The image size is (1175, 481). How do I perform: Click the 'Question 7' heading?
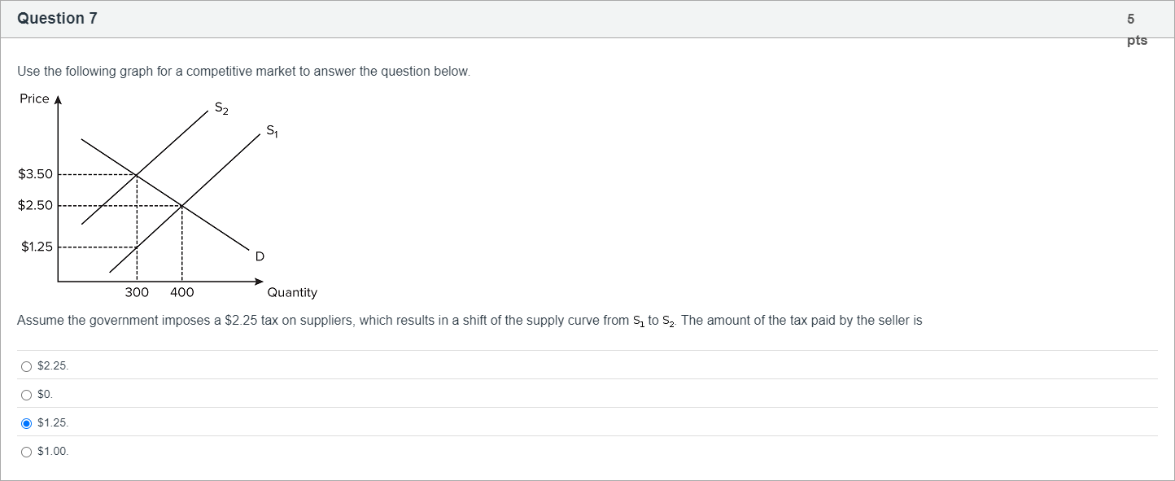[57, 18]
